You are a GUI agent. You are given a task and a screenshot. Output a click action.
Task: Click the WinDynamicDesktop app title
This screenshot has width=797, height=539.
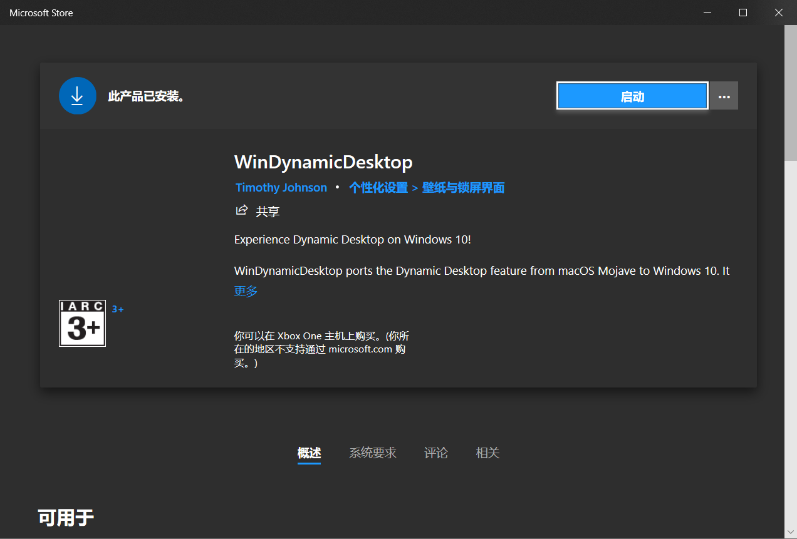tap(323, 162)
